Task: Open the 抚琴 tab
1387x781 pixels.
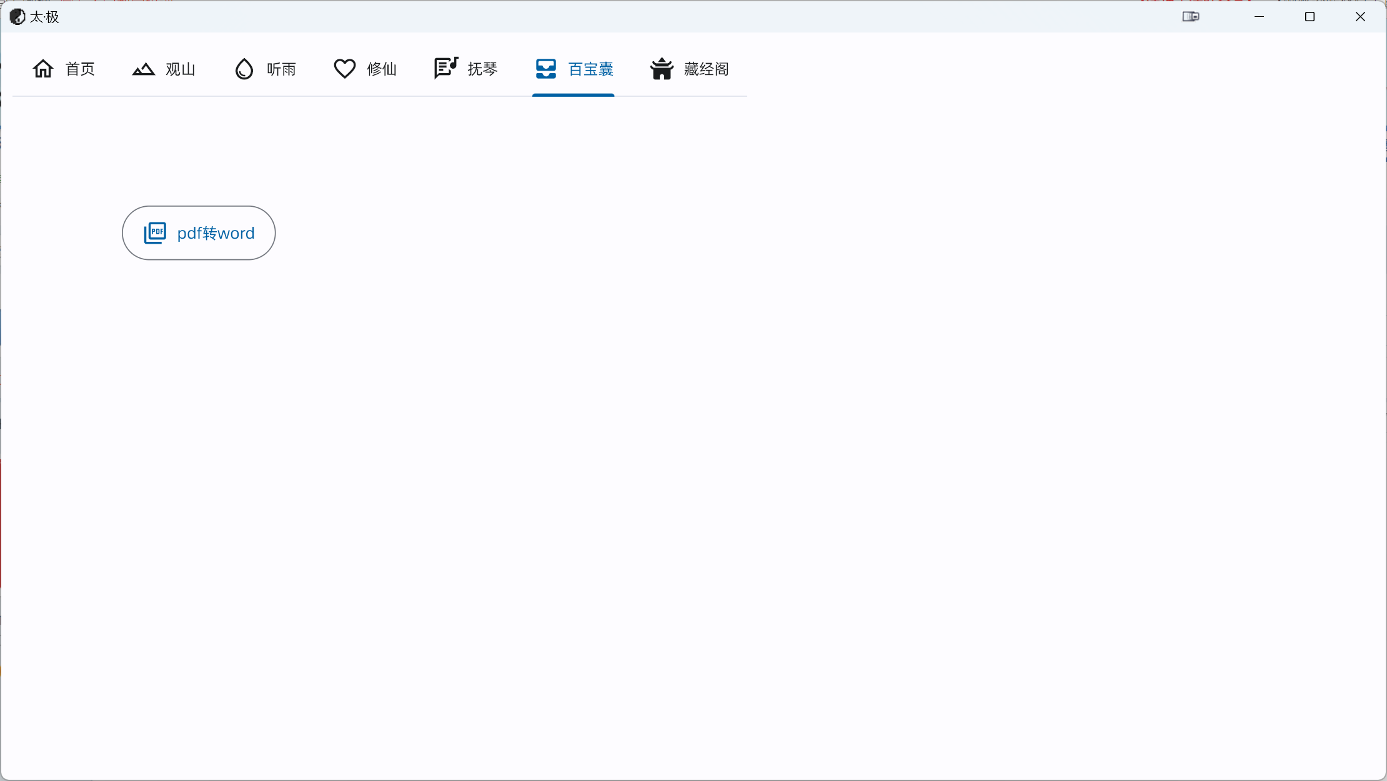Action: pyautogui.click(x=482, y=69)
